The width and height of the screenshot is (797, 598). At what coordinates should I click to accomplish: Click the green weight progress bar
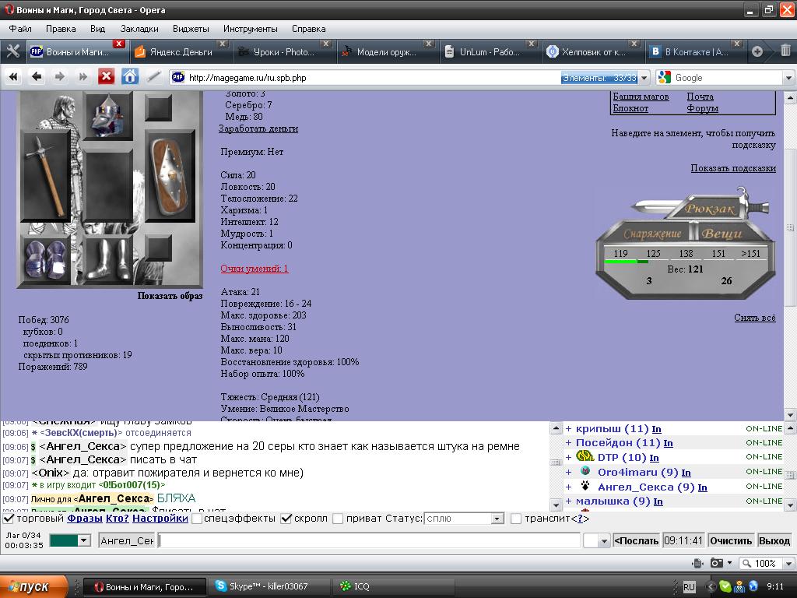[627, 262]
